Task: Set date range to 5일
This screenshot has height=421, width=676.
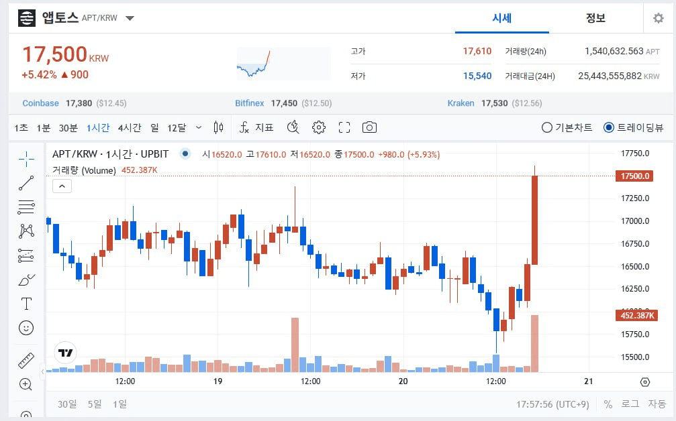Action: point(95,404)
